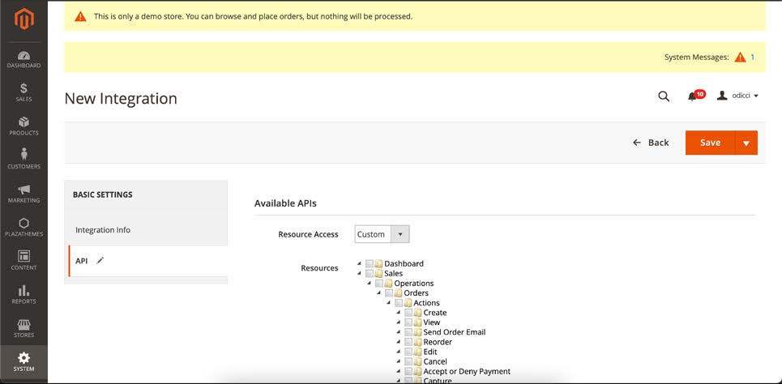Open the Sales sidebar menu
The width and height of the screenshot is (782, 384).
click(24, 92)
